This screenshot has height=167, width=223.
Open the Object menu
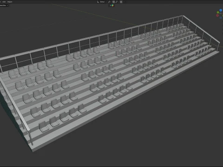coord(10,2)
